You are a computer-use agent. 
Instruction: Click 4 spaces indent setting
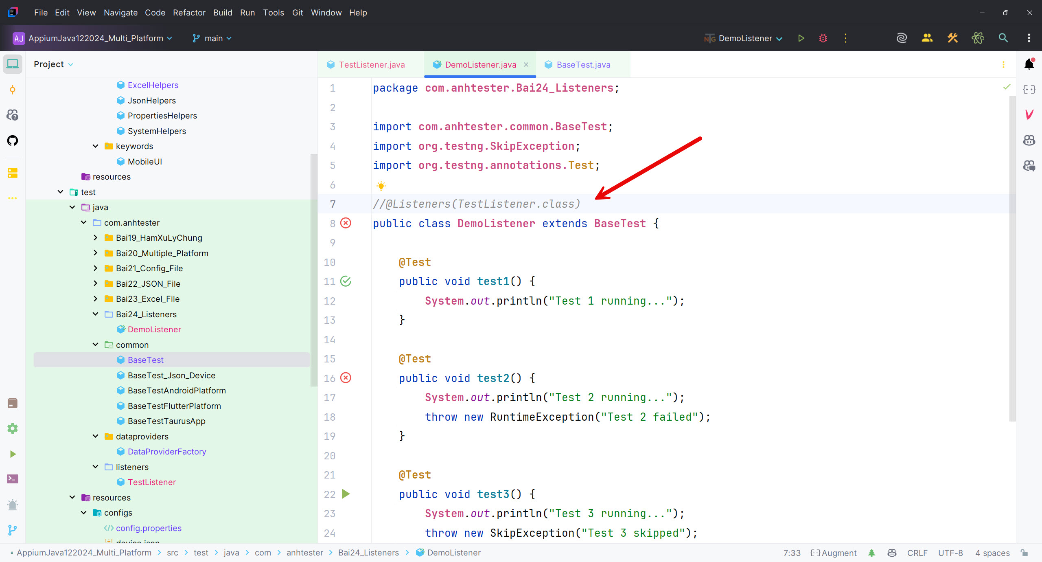coord(992,553)
